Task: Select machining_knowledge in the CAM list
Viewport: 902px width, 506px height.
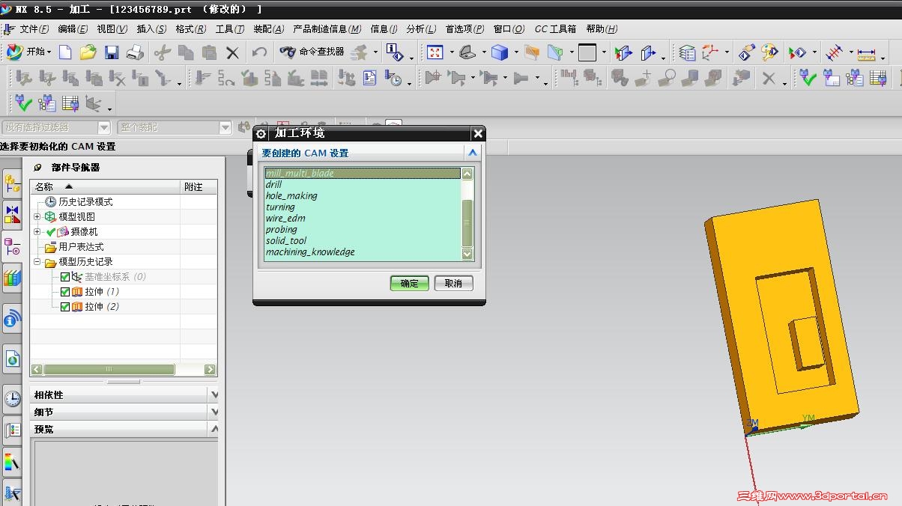Action: pos(363,252)
